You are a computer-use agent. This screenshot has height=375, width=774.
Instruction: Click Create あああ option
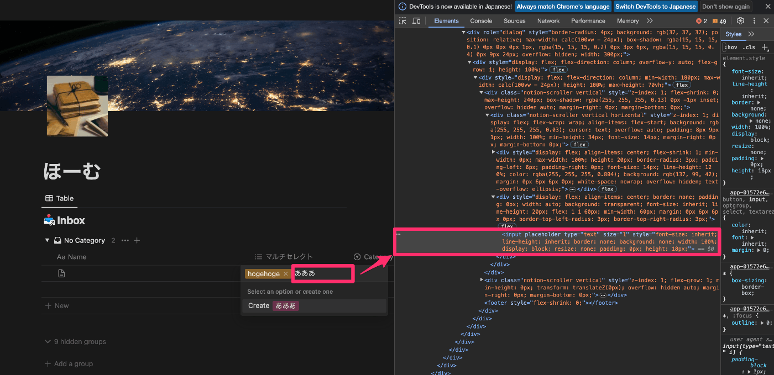[x=314, y=305]
